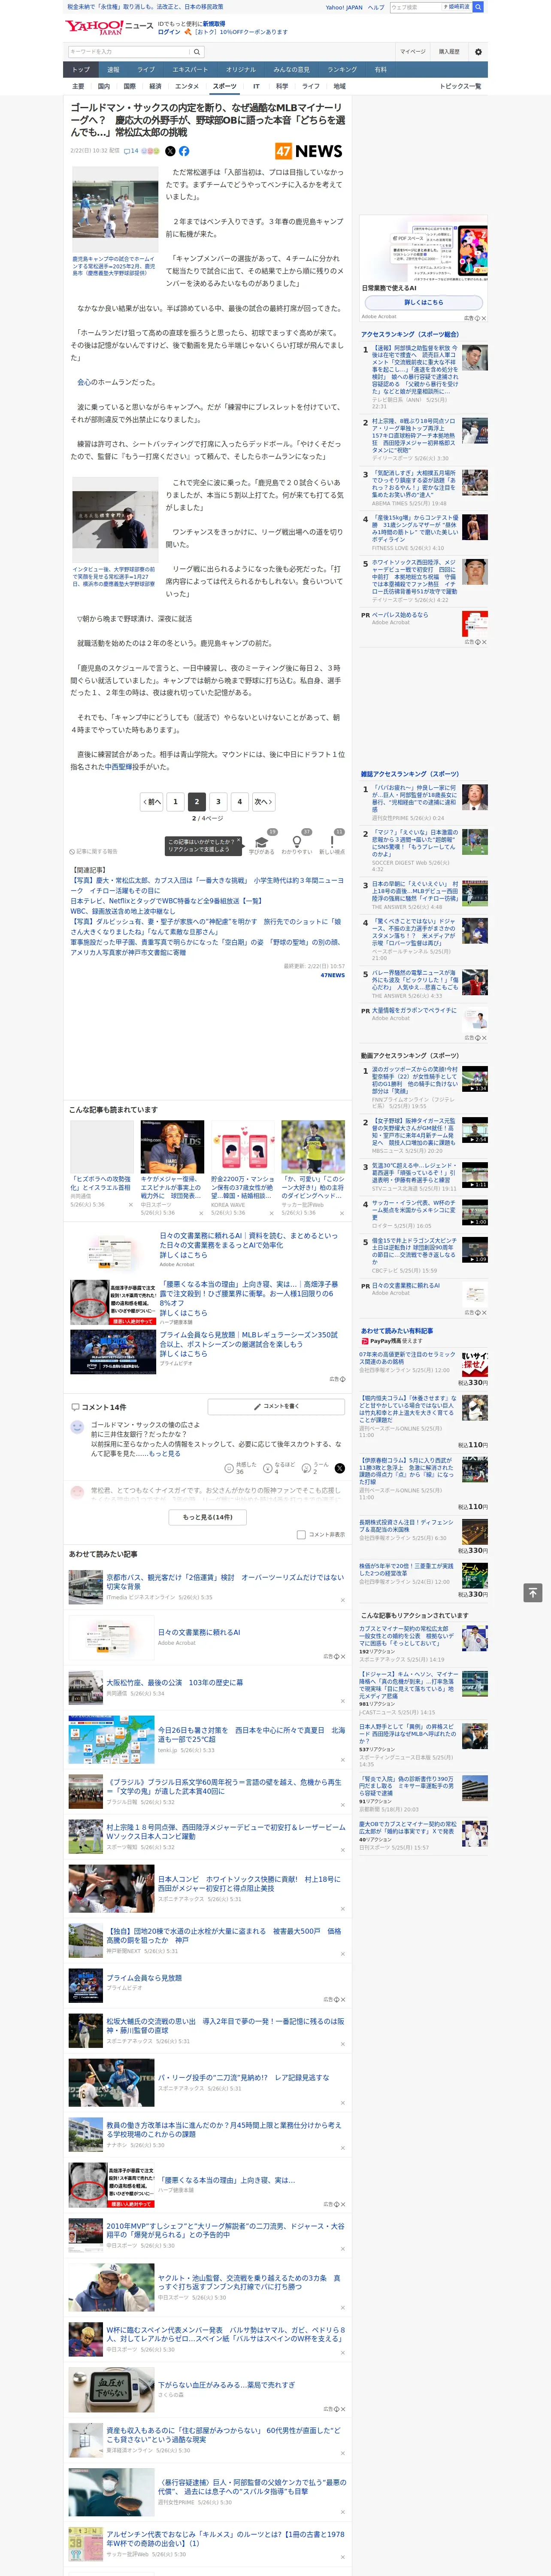Image resolution: width=551 pixels, height=2576 pixels.
Task: Select the エンタメ category tab
Action: click(x=187, y=86)
